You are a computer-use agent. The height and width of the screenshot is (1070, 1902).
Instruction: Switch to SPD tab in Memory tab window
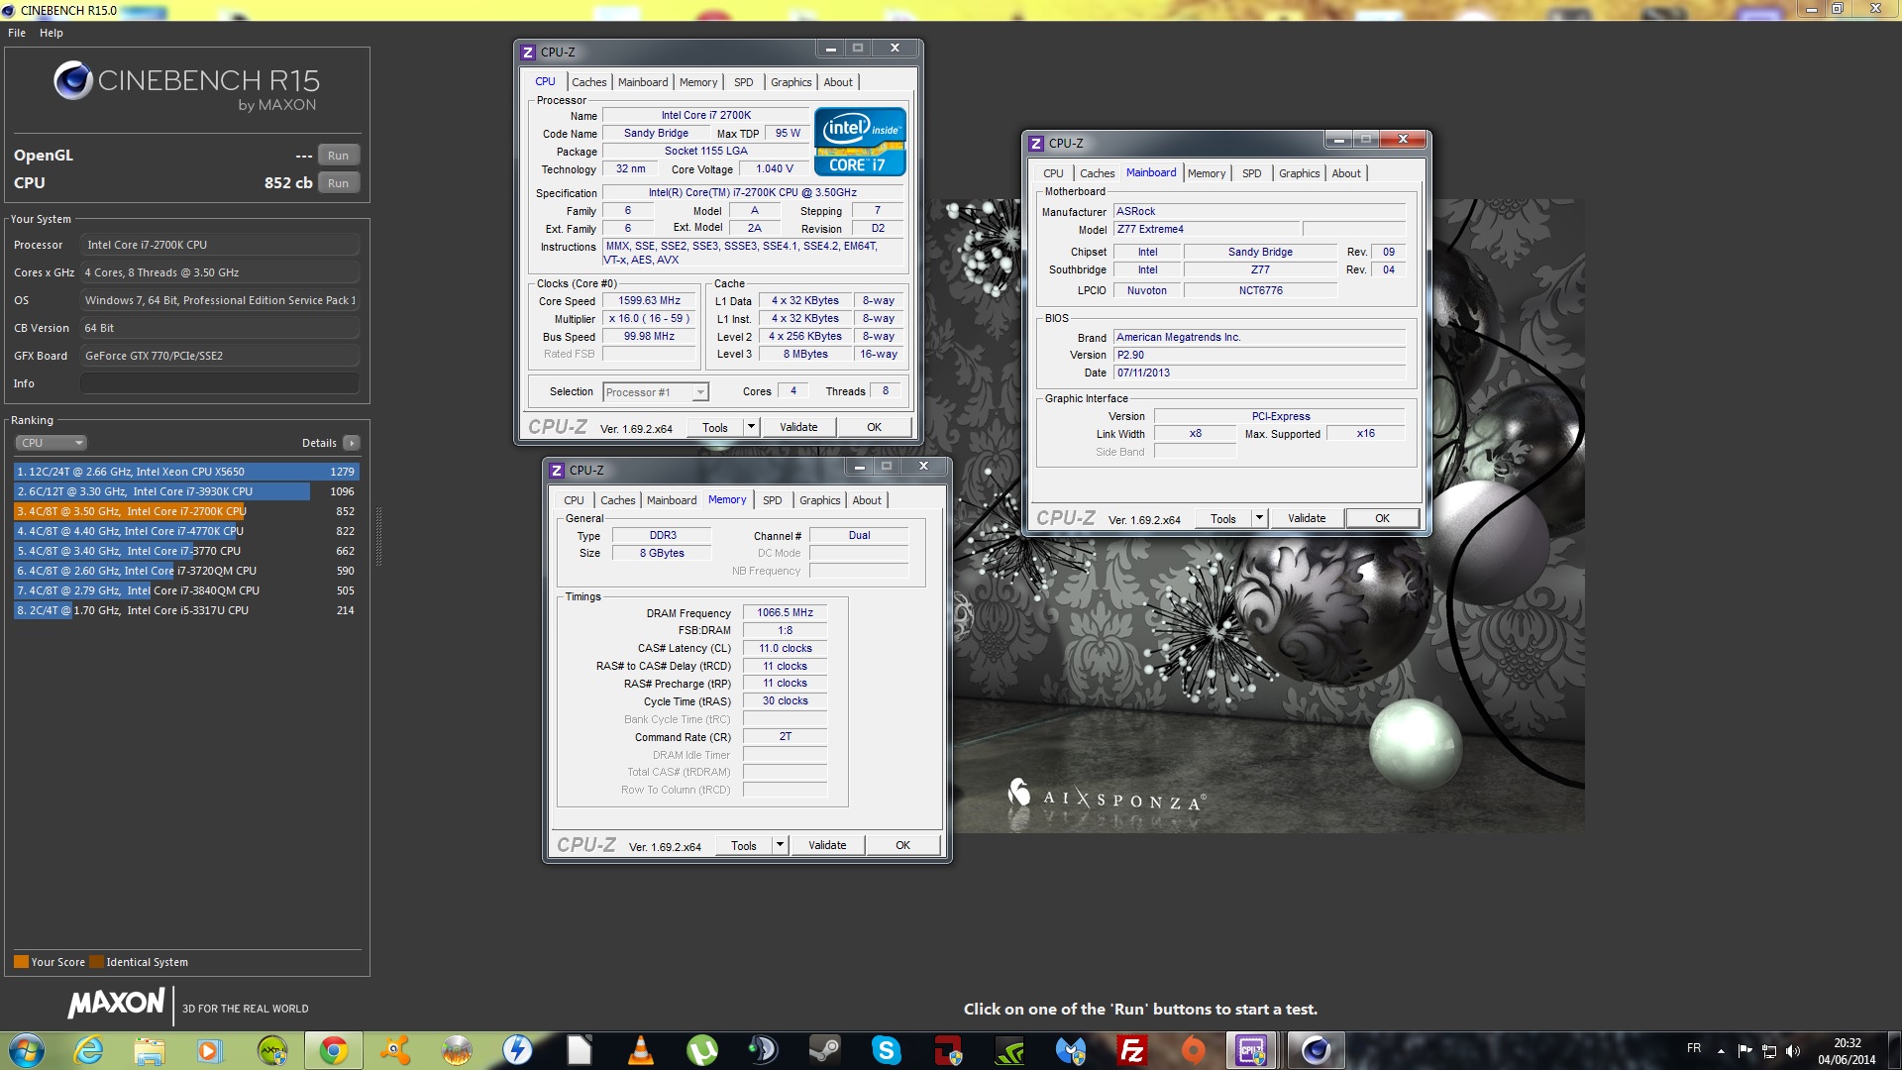coord(773,500)
